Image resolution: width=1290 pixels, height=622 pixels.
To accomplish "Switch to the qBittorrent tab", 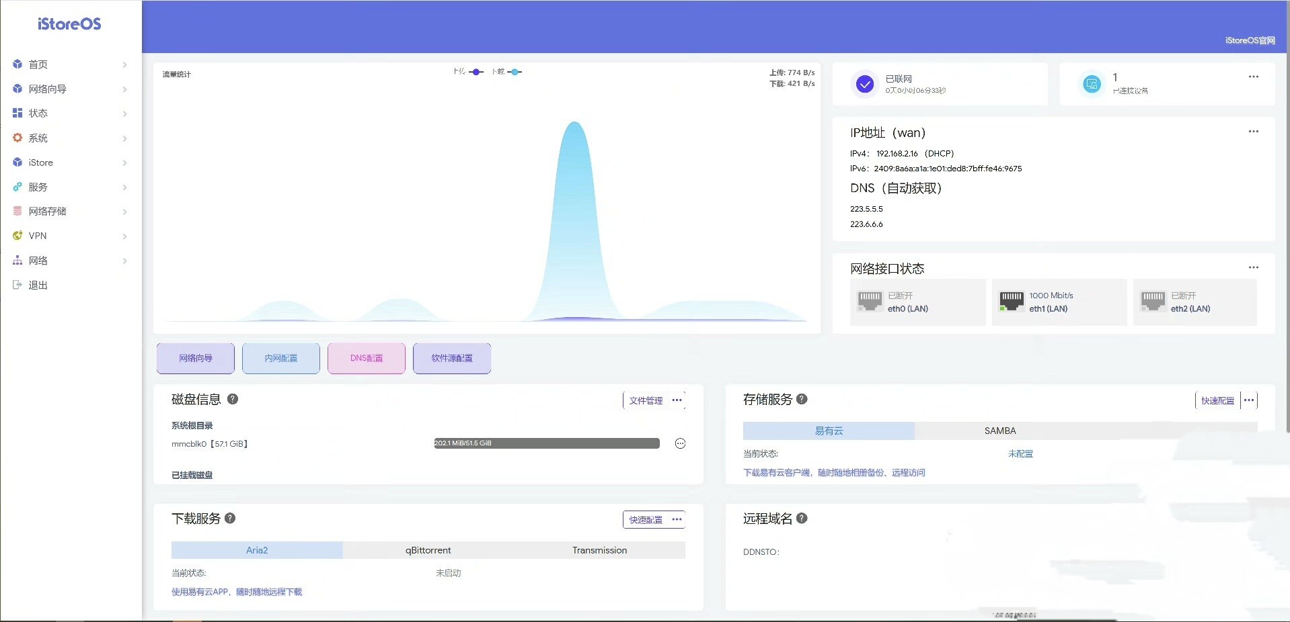I will tap(428, 550).
